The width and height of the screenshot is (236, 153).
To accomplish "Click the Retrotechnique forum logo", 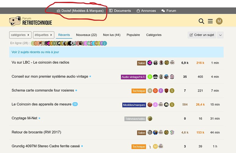I will 31,21.
